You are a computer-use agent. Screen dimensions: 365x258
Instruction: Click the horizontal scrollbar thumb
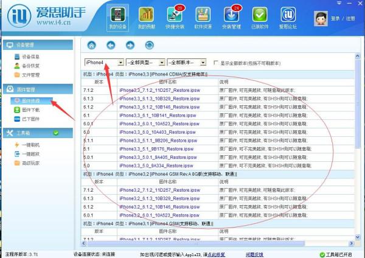[x=196, y=243]
